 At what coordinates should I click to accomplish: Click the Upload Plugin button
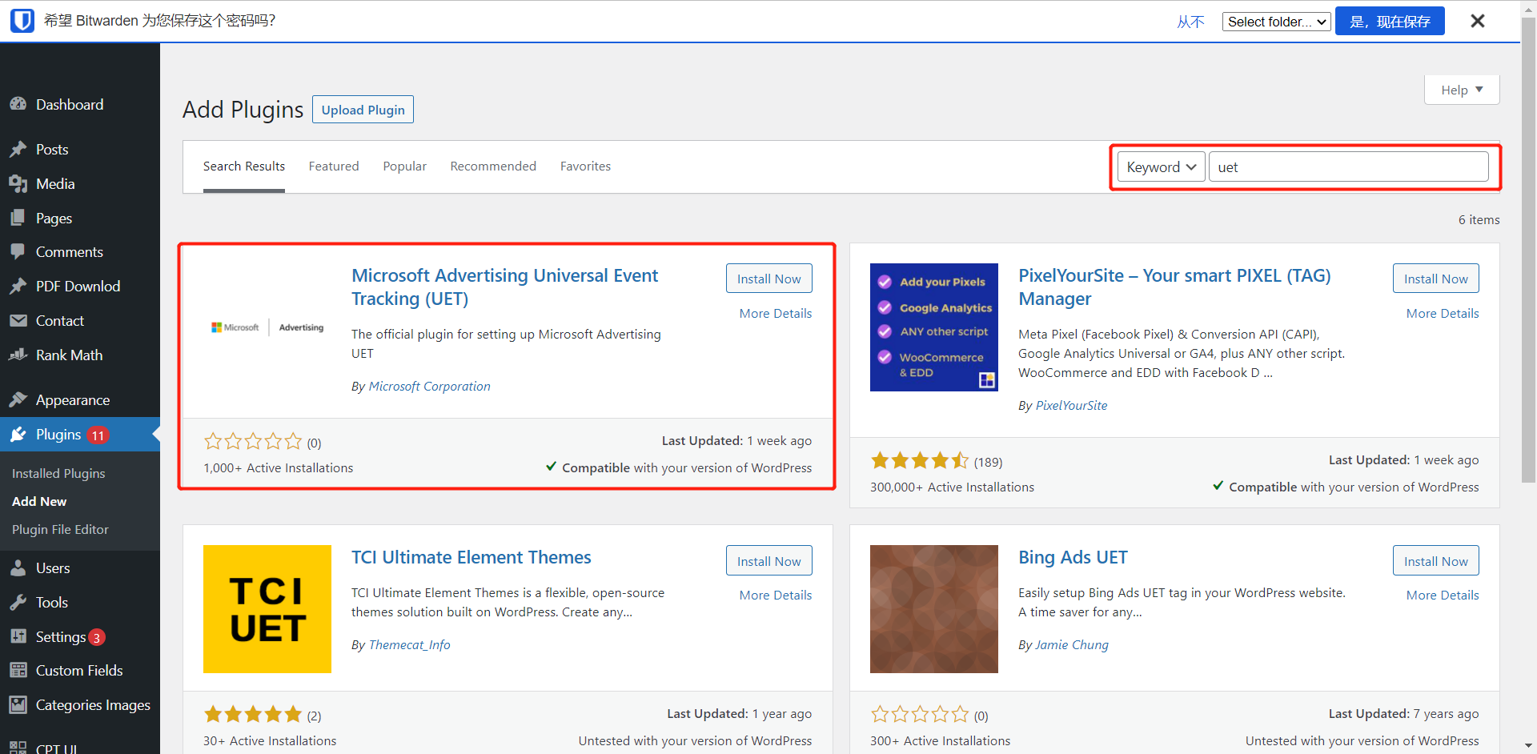(x=363, y=110)
